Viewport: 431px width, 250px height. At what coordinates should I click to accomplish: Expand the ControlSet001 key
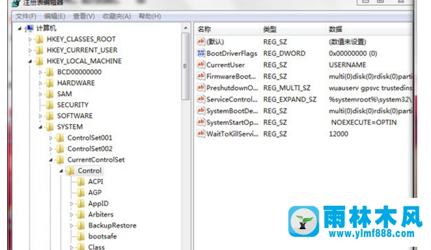(51, 138)
